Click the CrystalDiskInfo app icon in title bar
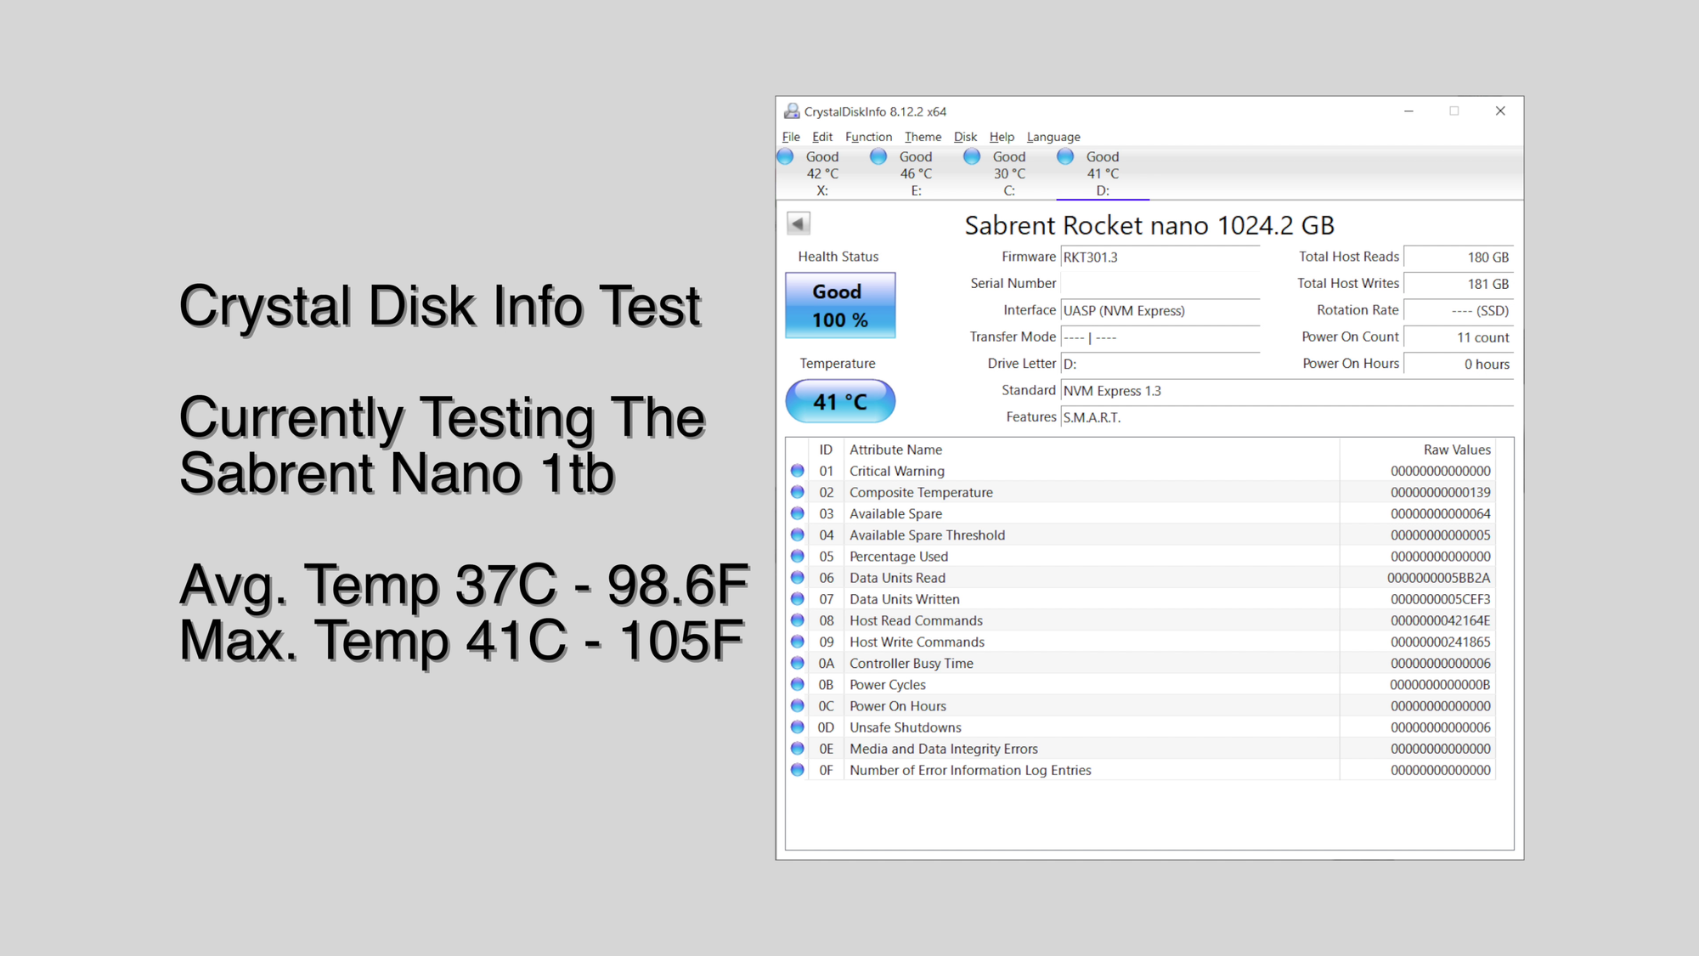 tap(792, 111)
